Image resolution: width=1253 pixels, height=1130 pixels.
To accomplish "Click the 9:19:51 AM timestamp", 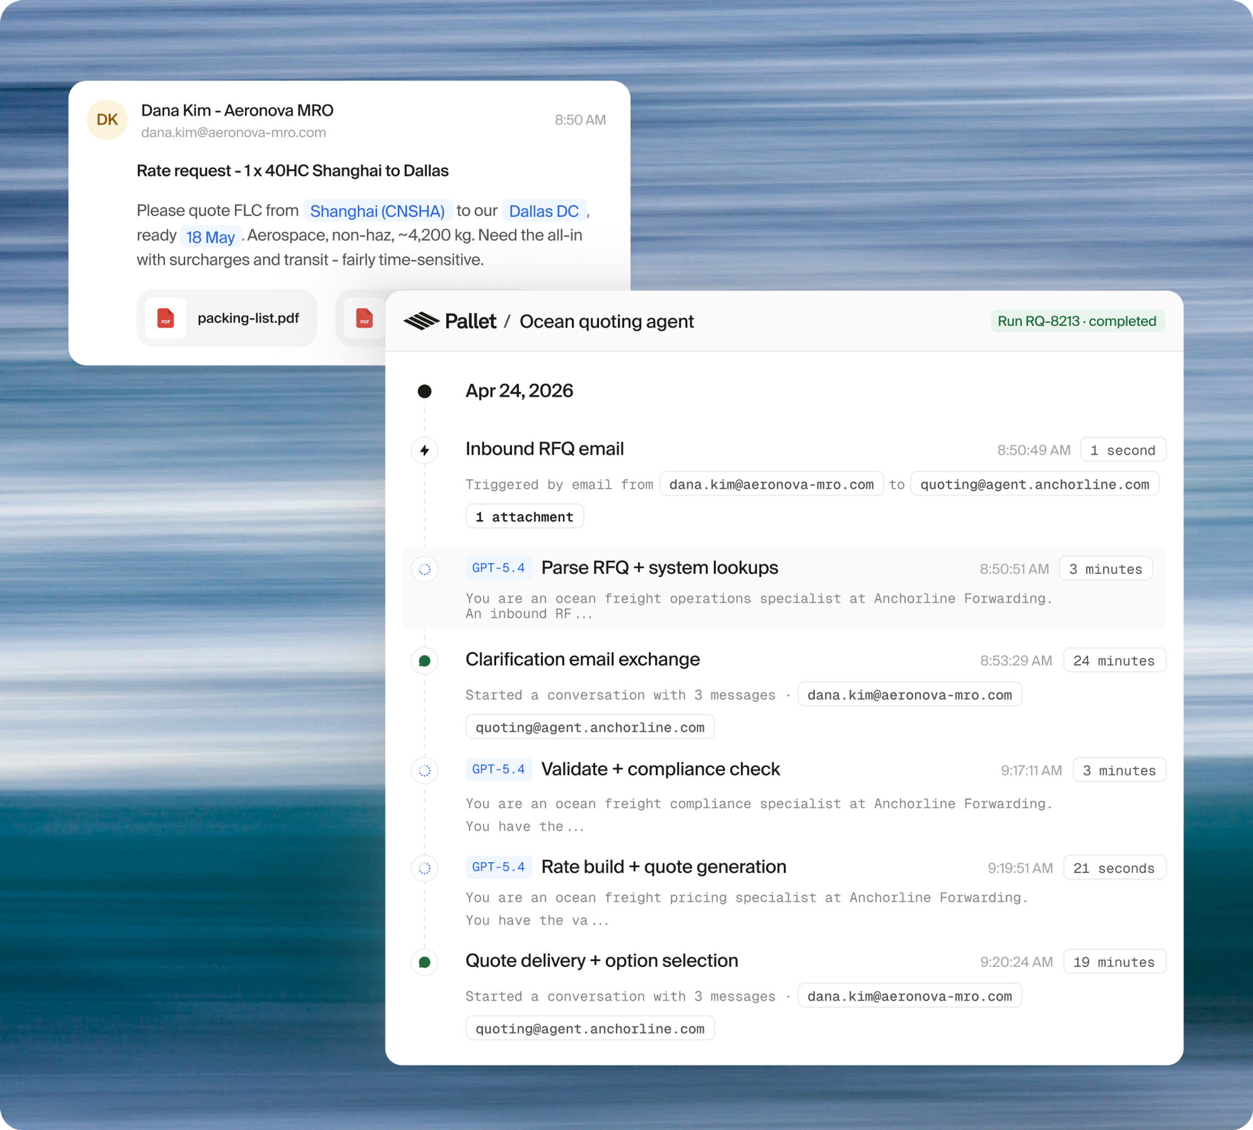I will (x=1020, y=868).
